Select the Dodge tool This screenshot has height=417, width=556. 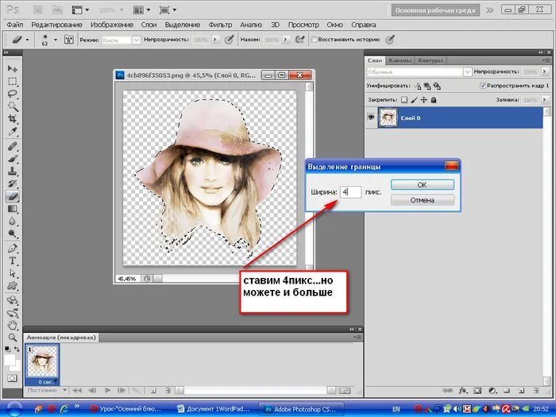coord(13,234)
